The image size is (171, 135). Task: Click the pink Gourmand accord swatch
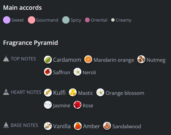[32, 20]
